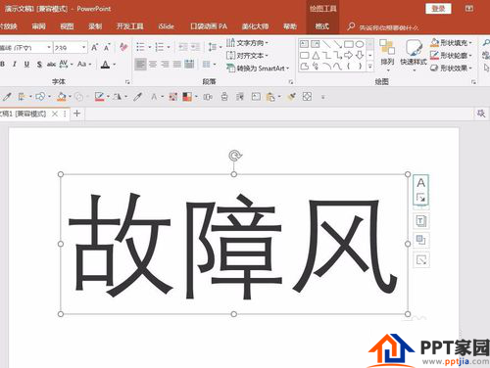Open the font size dropdown
Screen dimensions: 490x368
(84, 48)
